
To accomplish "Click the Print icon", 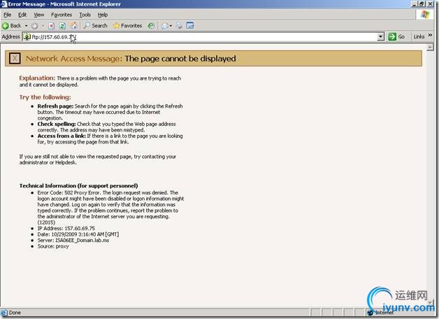I will [x=179, y=26].
